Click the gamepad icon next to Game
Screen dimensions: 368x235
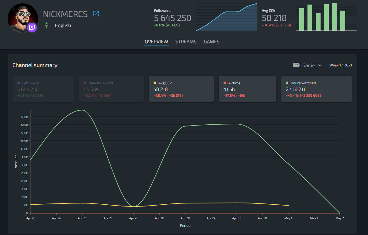pyautogui.click(x=296, y=65)
